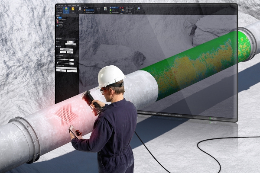Click the green status indicator in the screen's bottom bar

210,118
